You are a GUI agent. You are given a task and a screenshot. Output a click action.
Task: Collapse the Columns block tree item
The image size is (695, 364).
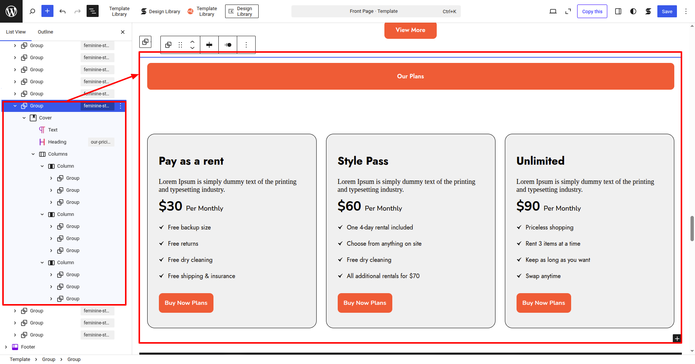(x=33, y=154)
